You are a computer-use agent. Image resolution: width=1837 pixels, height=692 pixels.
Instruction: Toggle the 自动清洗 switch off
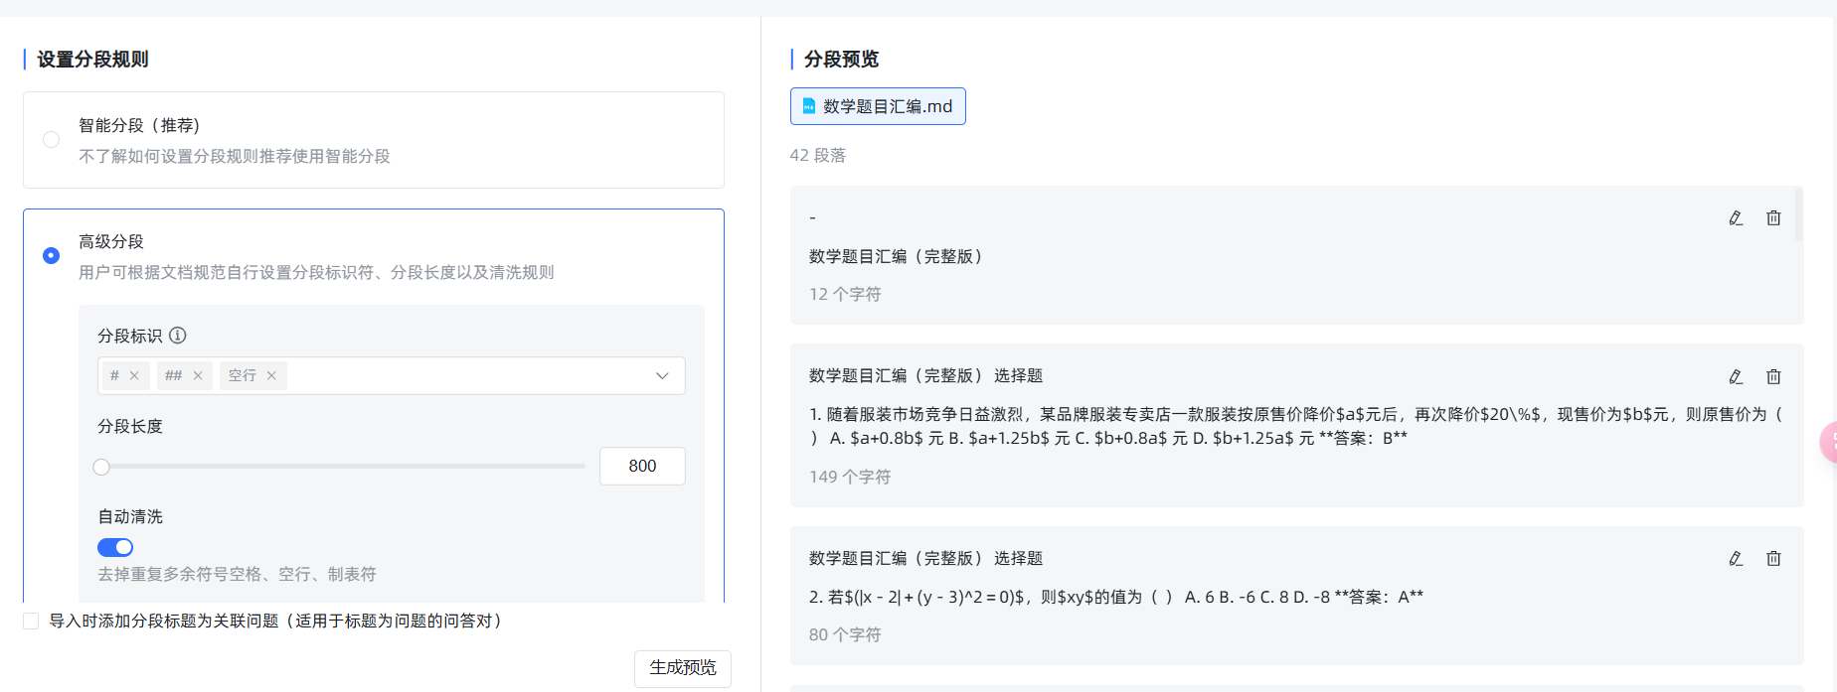[115, 547]
